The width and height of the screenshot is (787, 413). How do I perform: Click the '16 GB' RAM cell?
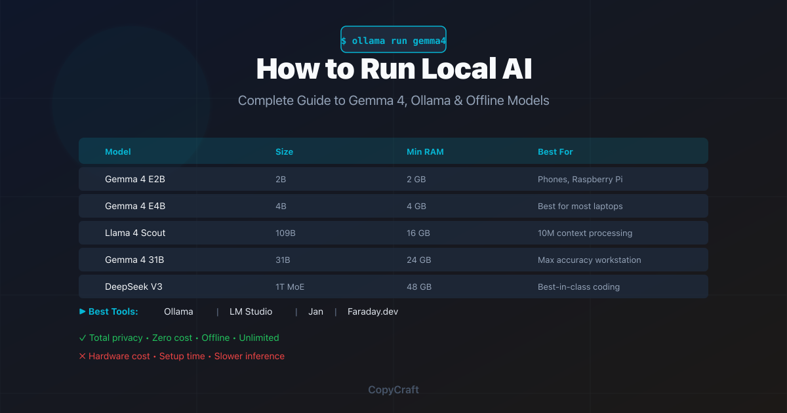coord(418,233)
